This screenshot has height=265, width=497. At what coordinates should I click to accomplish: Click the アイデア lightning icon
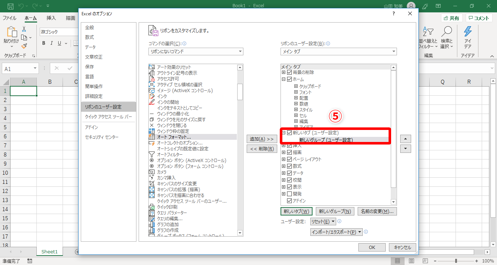pyautogui.click(x=468, y=32)
